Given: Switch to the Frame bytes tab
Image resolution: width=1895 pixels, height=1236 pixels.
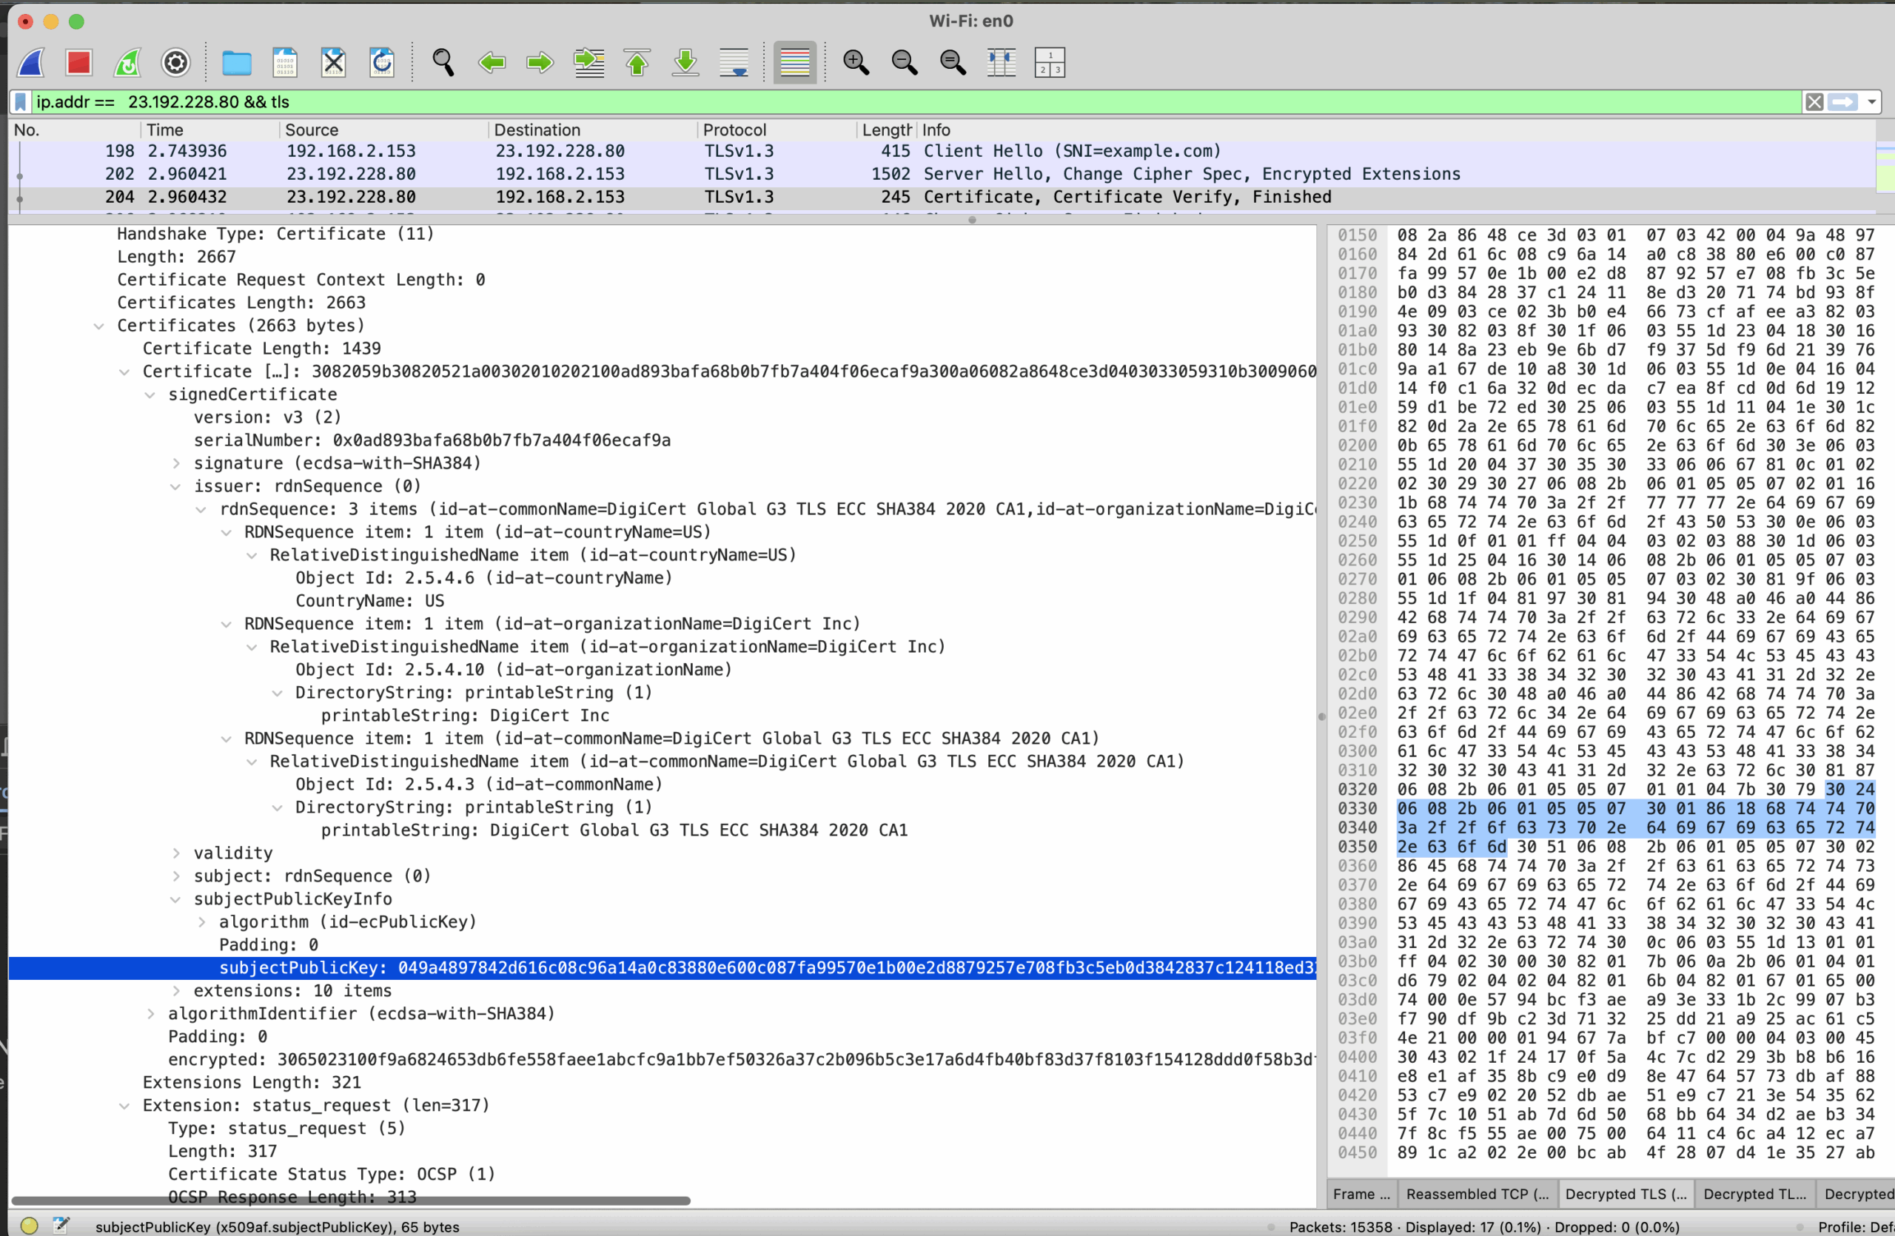Looking at the screenshot, I should (1361, 1194).
